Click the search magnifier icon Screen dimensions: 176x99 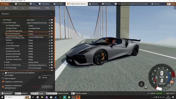coord(3,14)
